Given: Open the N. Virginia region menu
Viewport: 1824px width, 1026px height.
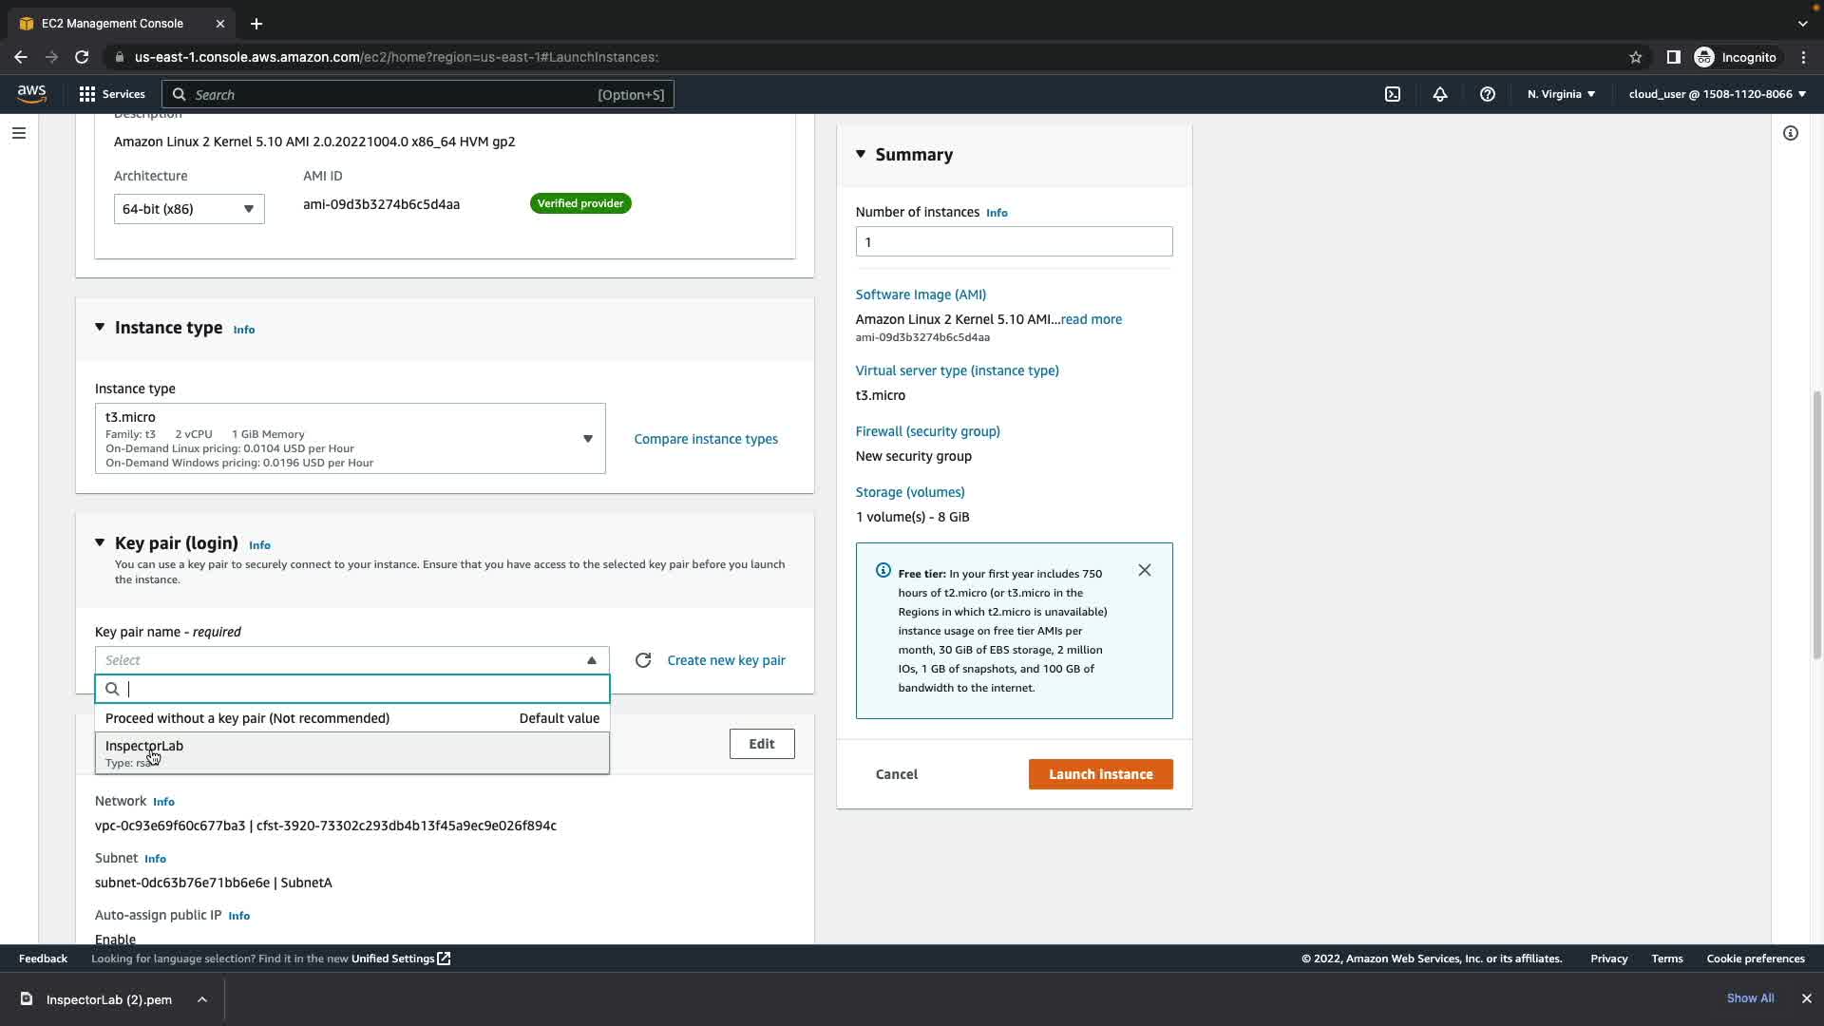Looking at the screenshot, I should click(x=1560, y=94).
